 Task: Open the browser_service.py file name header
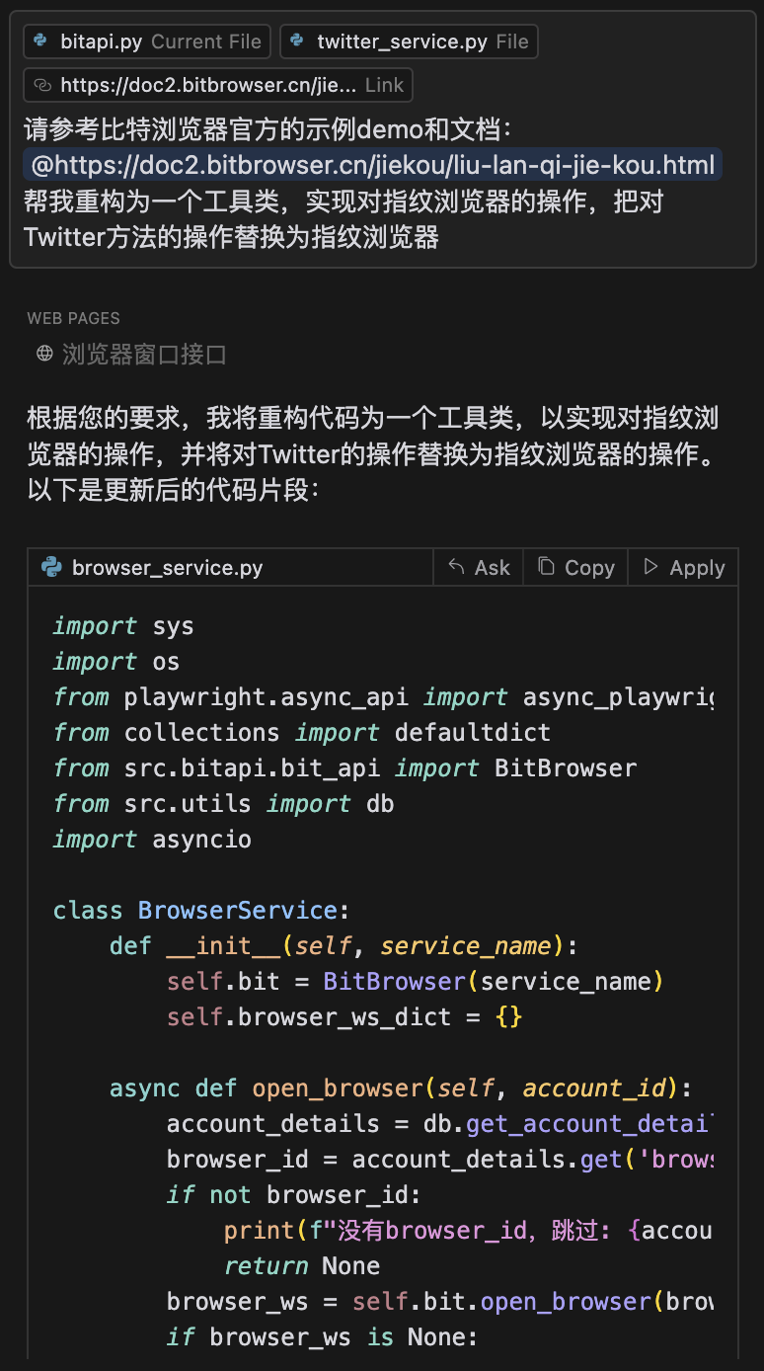pyautogui.click(x=167, y=568)
